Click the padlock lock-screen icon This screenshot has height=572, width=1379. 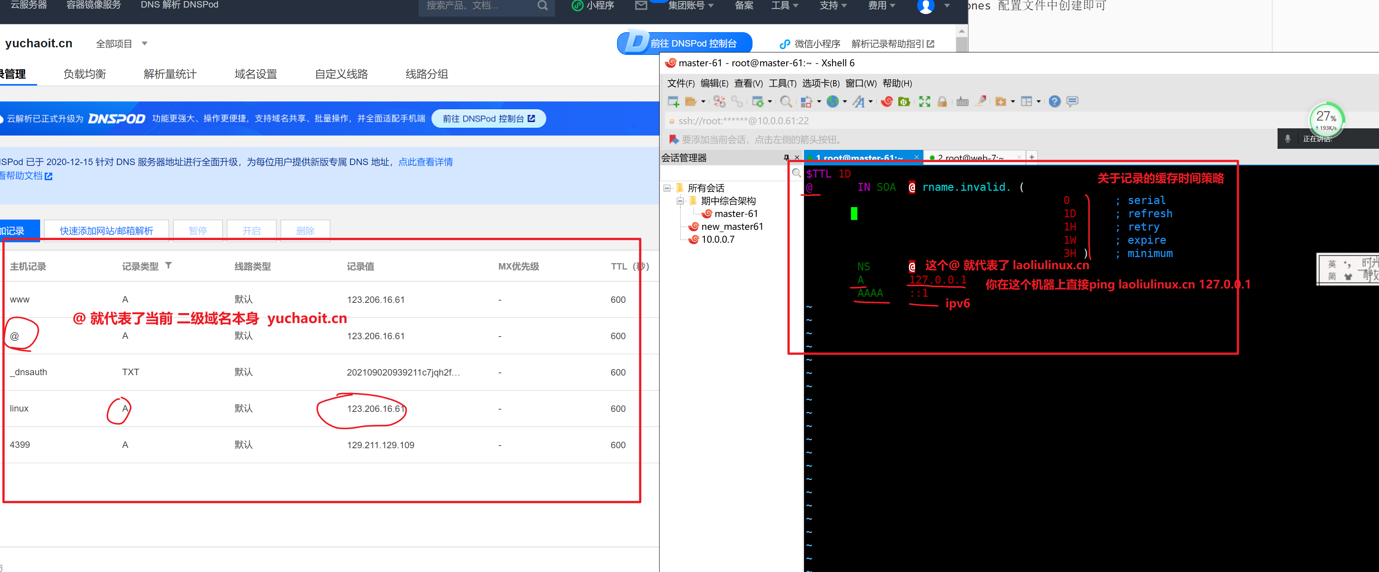click(942, 101)
